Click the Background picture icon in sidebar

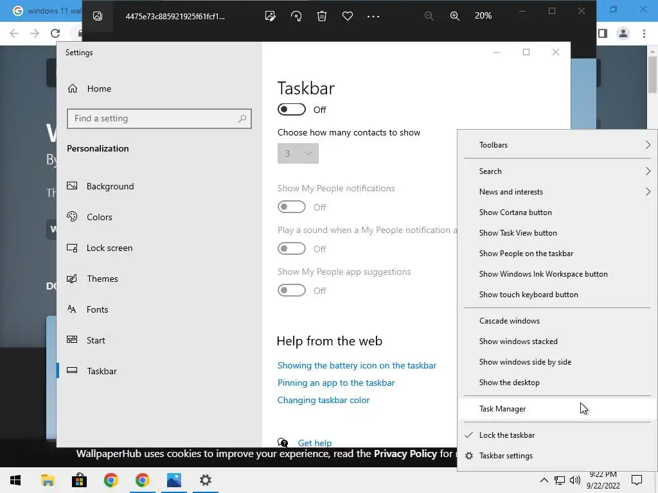[x=72, y=186]
